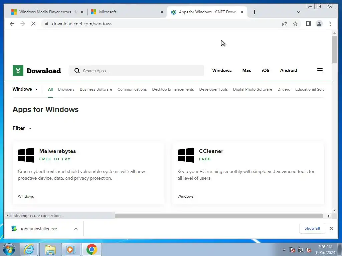Screen dimensions: 342x256
Task: Close the Apps for Windows CNET tab
Action: (242, 12)
